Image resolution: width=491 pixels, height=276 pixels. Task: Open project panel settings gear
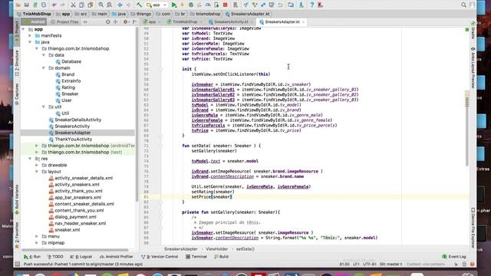[125, 22]
